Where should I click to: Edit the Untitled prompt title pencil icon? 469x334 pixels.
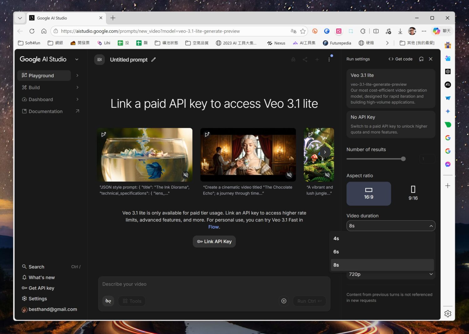pos(154,60)
